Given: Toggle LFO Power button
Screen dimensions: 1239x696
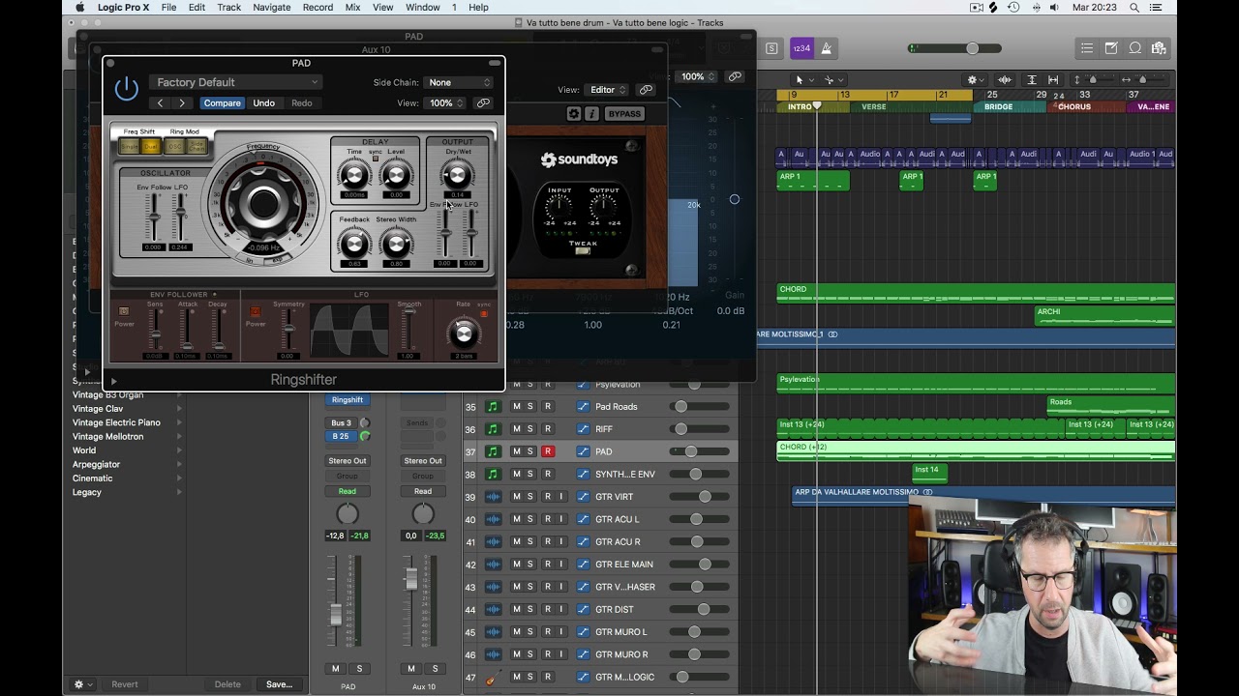Looking at the screenshot, I should tap(256, 311).
